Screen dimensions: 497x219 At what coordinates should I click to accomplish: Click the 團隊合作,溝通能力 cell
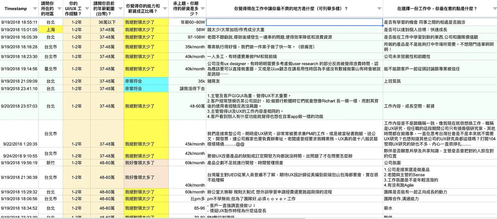pos(440,199)
